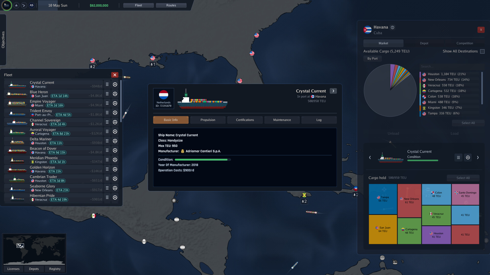Select the Basic Info tab
Image resolution: width=490 pixels, height=275 pixels.
point(171,120)
